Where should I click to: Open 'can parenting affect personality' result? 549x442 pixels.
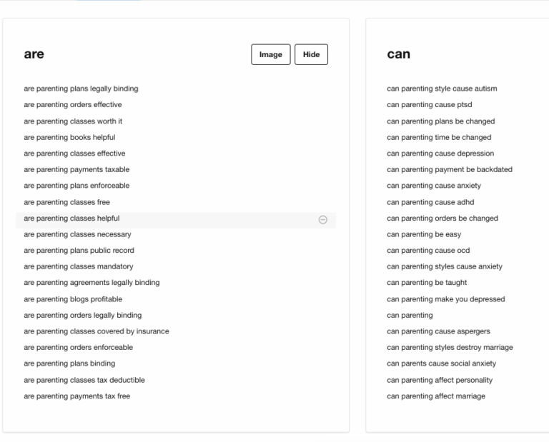pyautogui.click(x=440, y=380)
